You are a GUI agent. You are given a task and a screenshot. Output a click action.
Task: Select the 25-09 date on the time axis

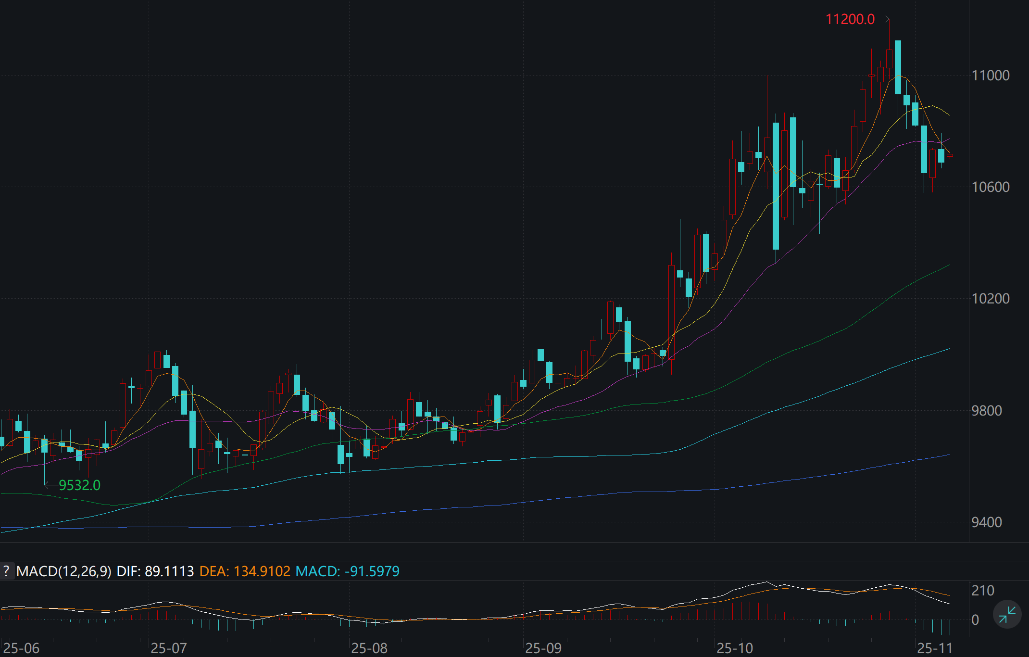pyautogui.click(x=543, y=648)
